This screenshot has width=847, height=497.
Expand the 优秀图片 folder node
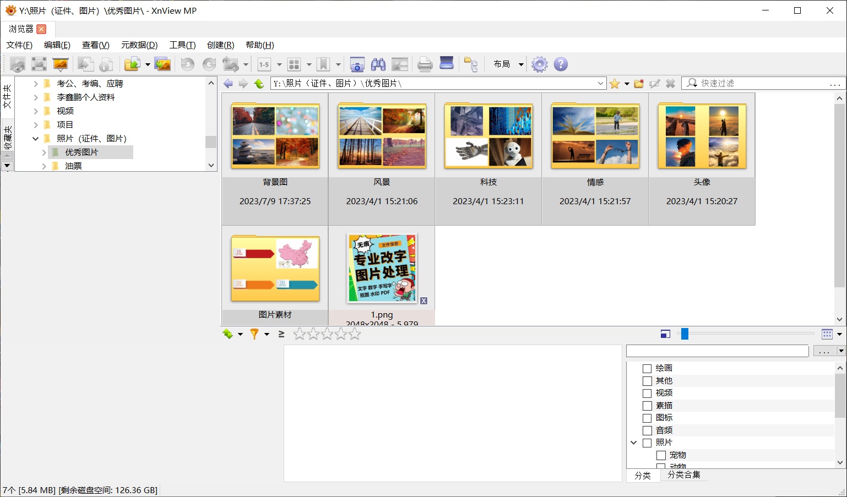(x=44, y=152)
